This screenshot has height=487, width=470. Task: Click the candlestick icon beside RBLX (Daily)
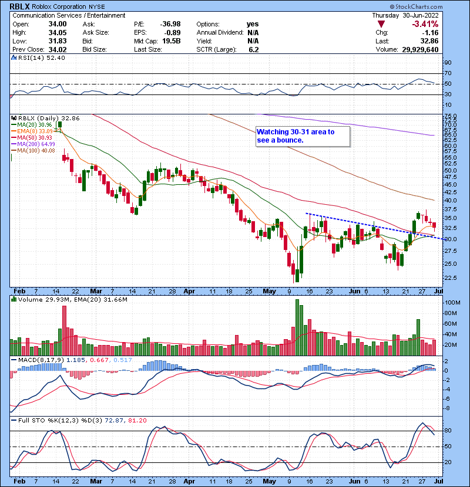pos(14,119)
